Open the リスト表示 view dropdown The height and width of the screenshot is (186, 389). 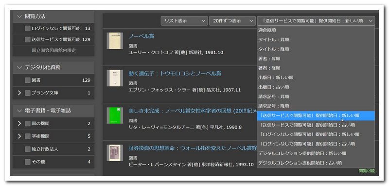tap(184, 21)
